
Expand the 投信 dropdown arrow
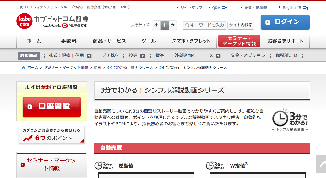click(x=142, y=56)
